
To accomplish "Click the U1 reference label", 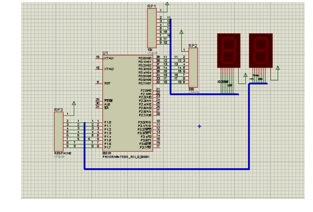I will [x=105, y=53].
